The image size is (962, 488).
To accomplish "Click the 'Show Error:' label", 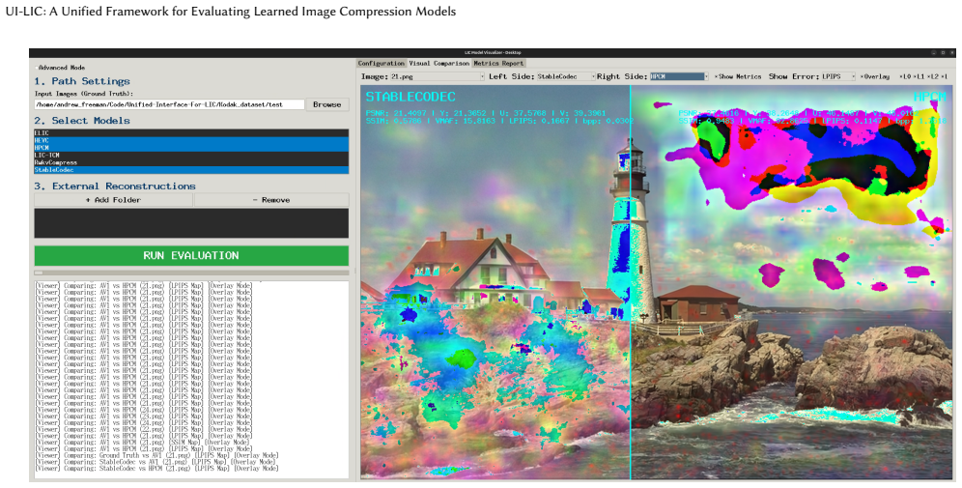I will (793, 76).
